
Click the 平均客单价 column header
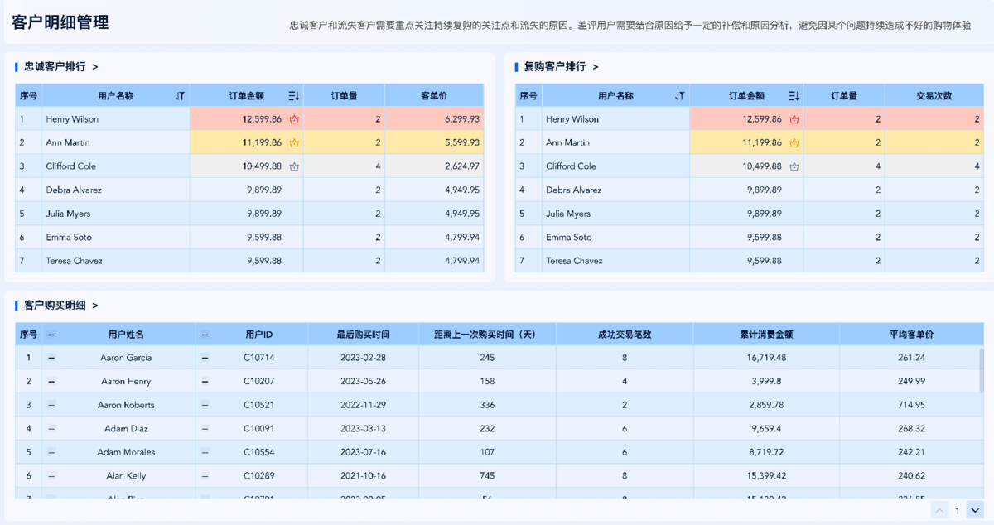click(911, 335)
